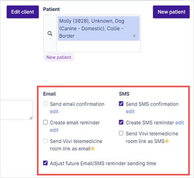194x178 pixels.
Task: Click the patient search magnifier icon
Action: pos(50,33)
